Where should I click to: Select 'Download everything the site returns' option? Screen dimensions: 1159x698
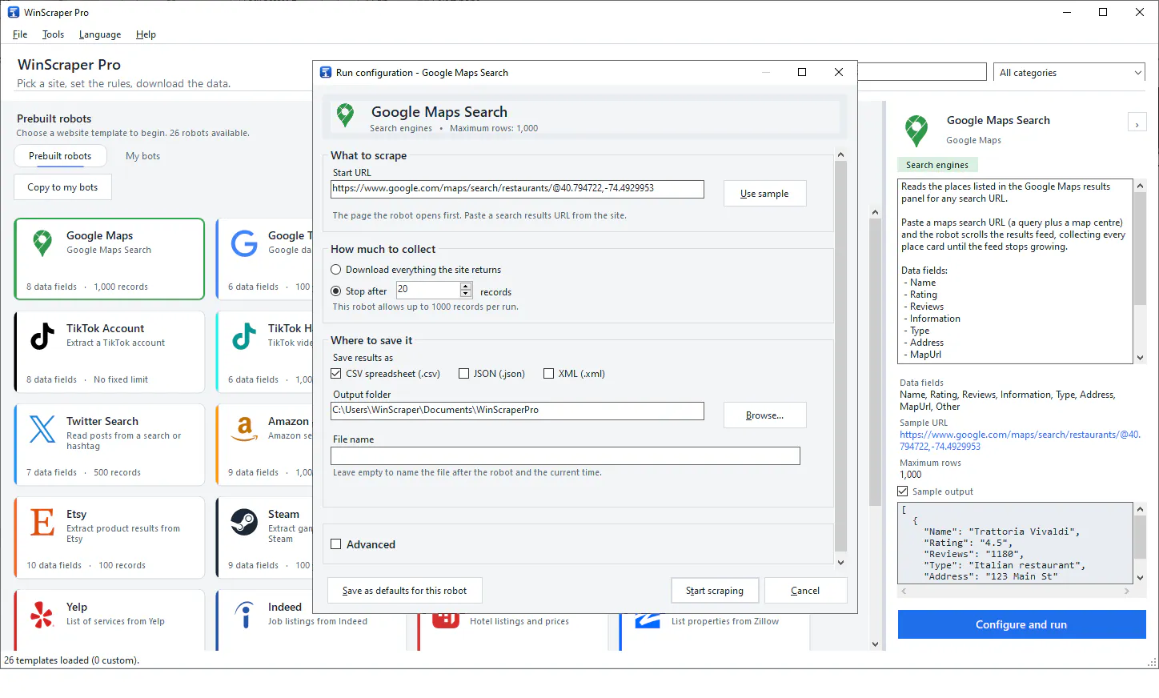click(x=336, y=270)
